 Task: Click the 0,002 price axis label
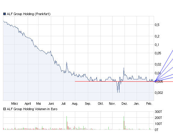pyautogui.click(x=159, y=93)
